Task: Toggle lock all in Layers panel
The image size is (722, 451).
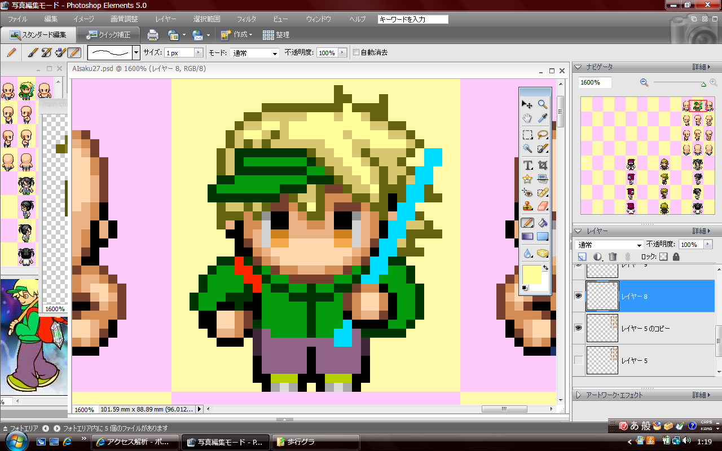Action: tap(676, 257)
